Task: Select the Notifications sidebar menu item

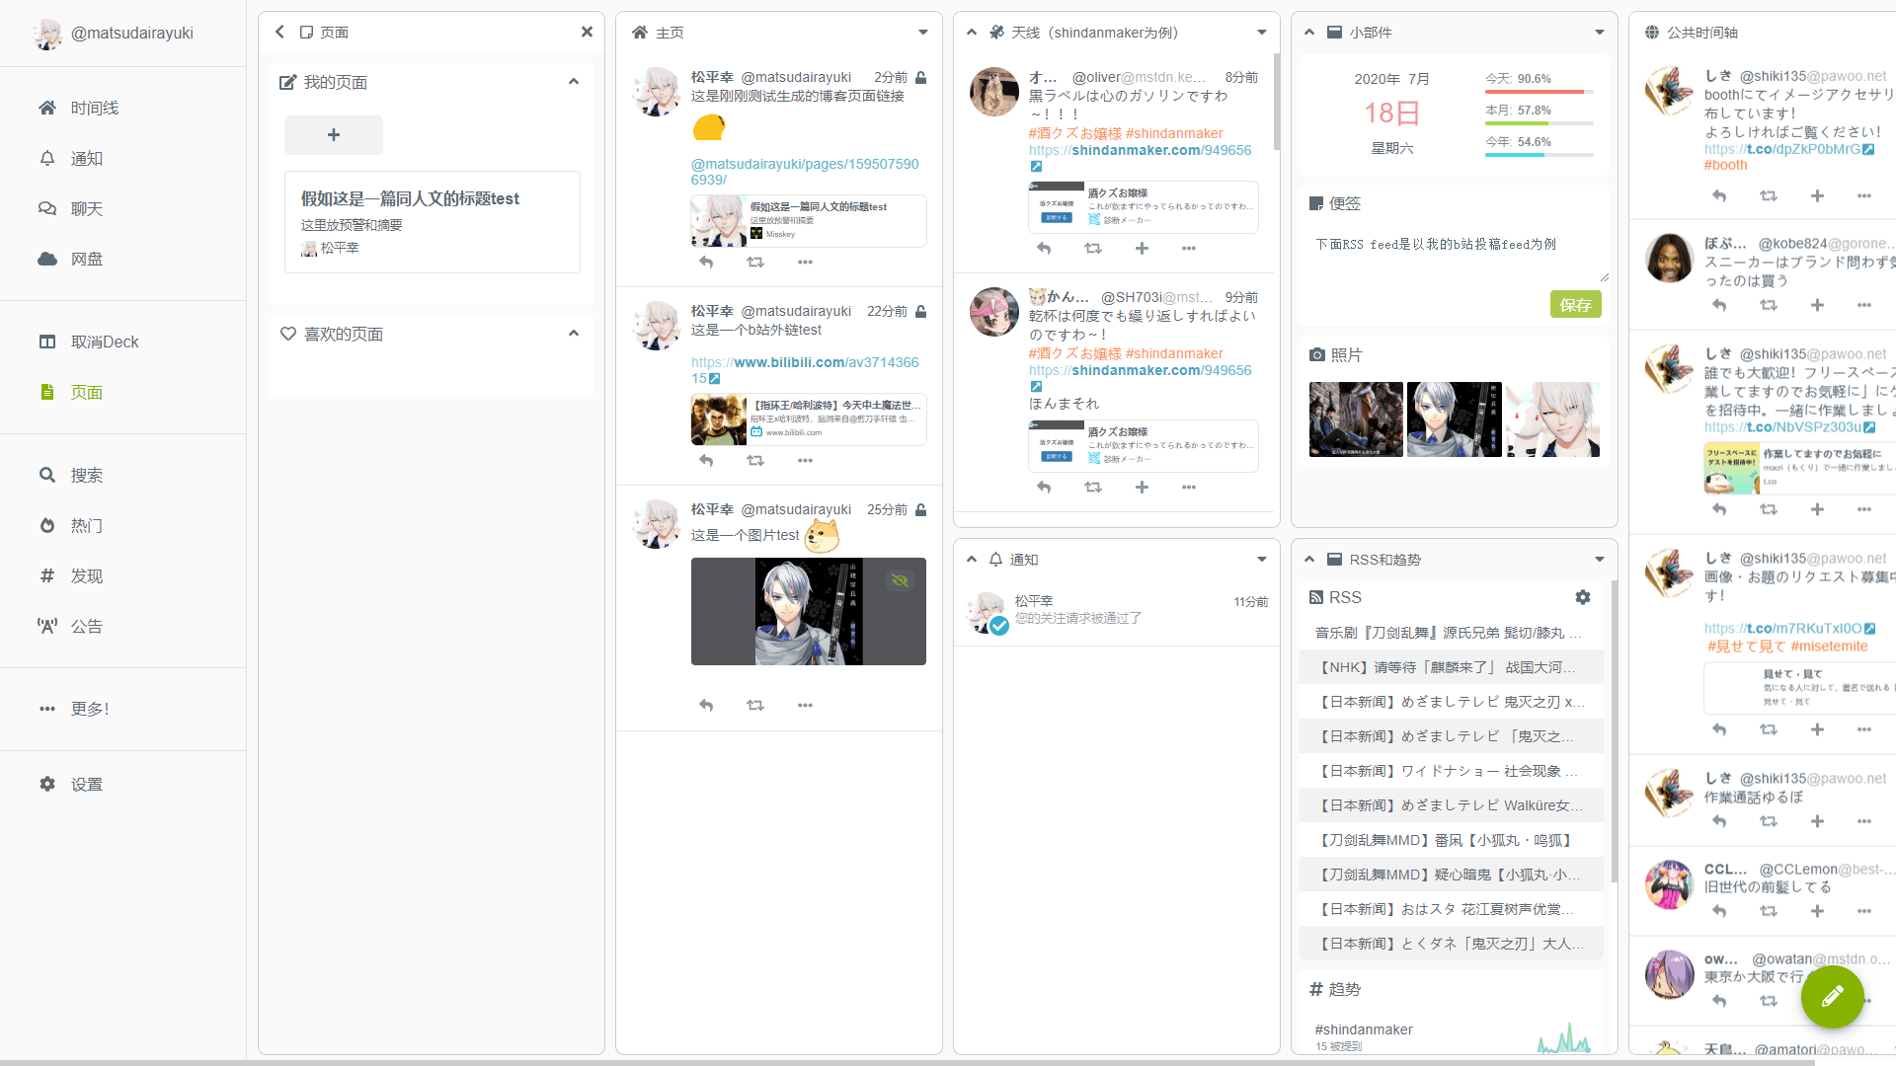Action: click(x=87, y=158)
